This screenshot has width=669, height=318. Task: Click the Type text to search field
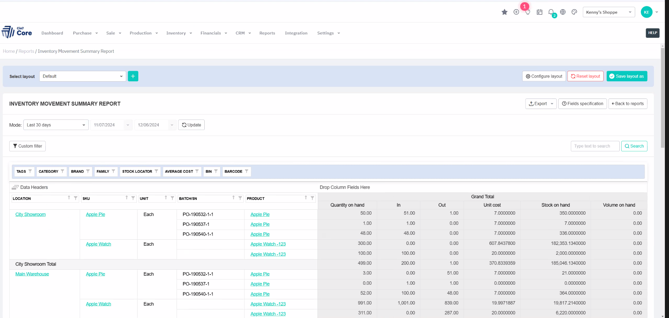(595, 146)
